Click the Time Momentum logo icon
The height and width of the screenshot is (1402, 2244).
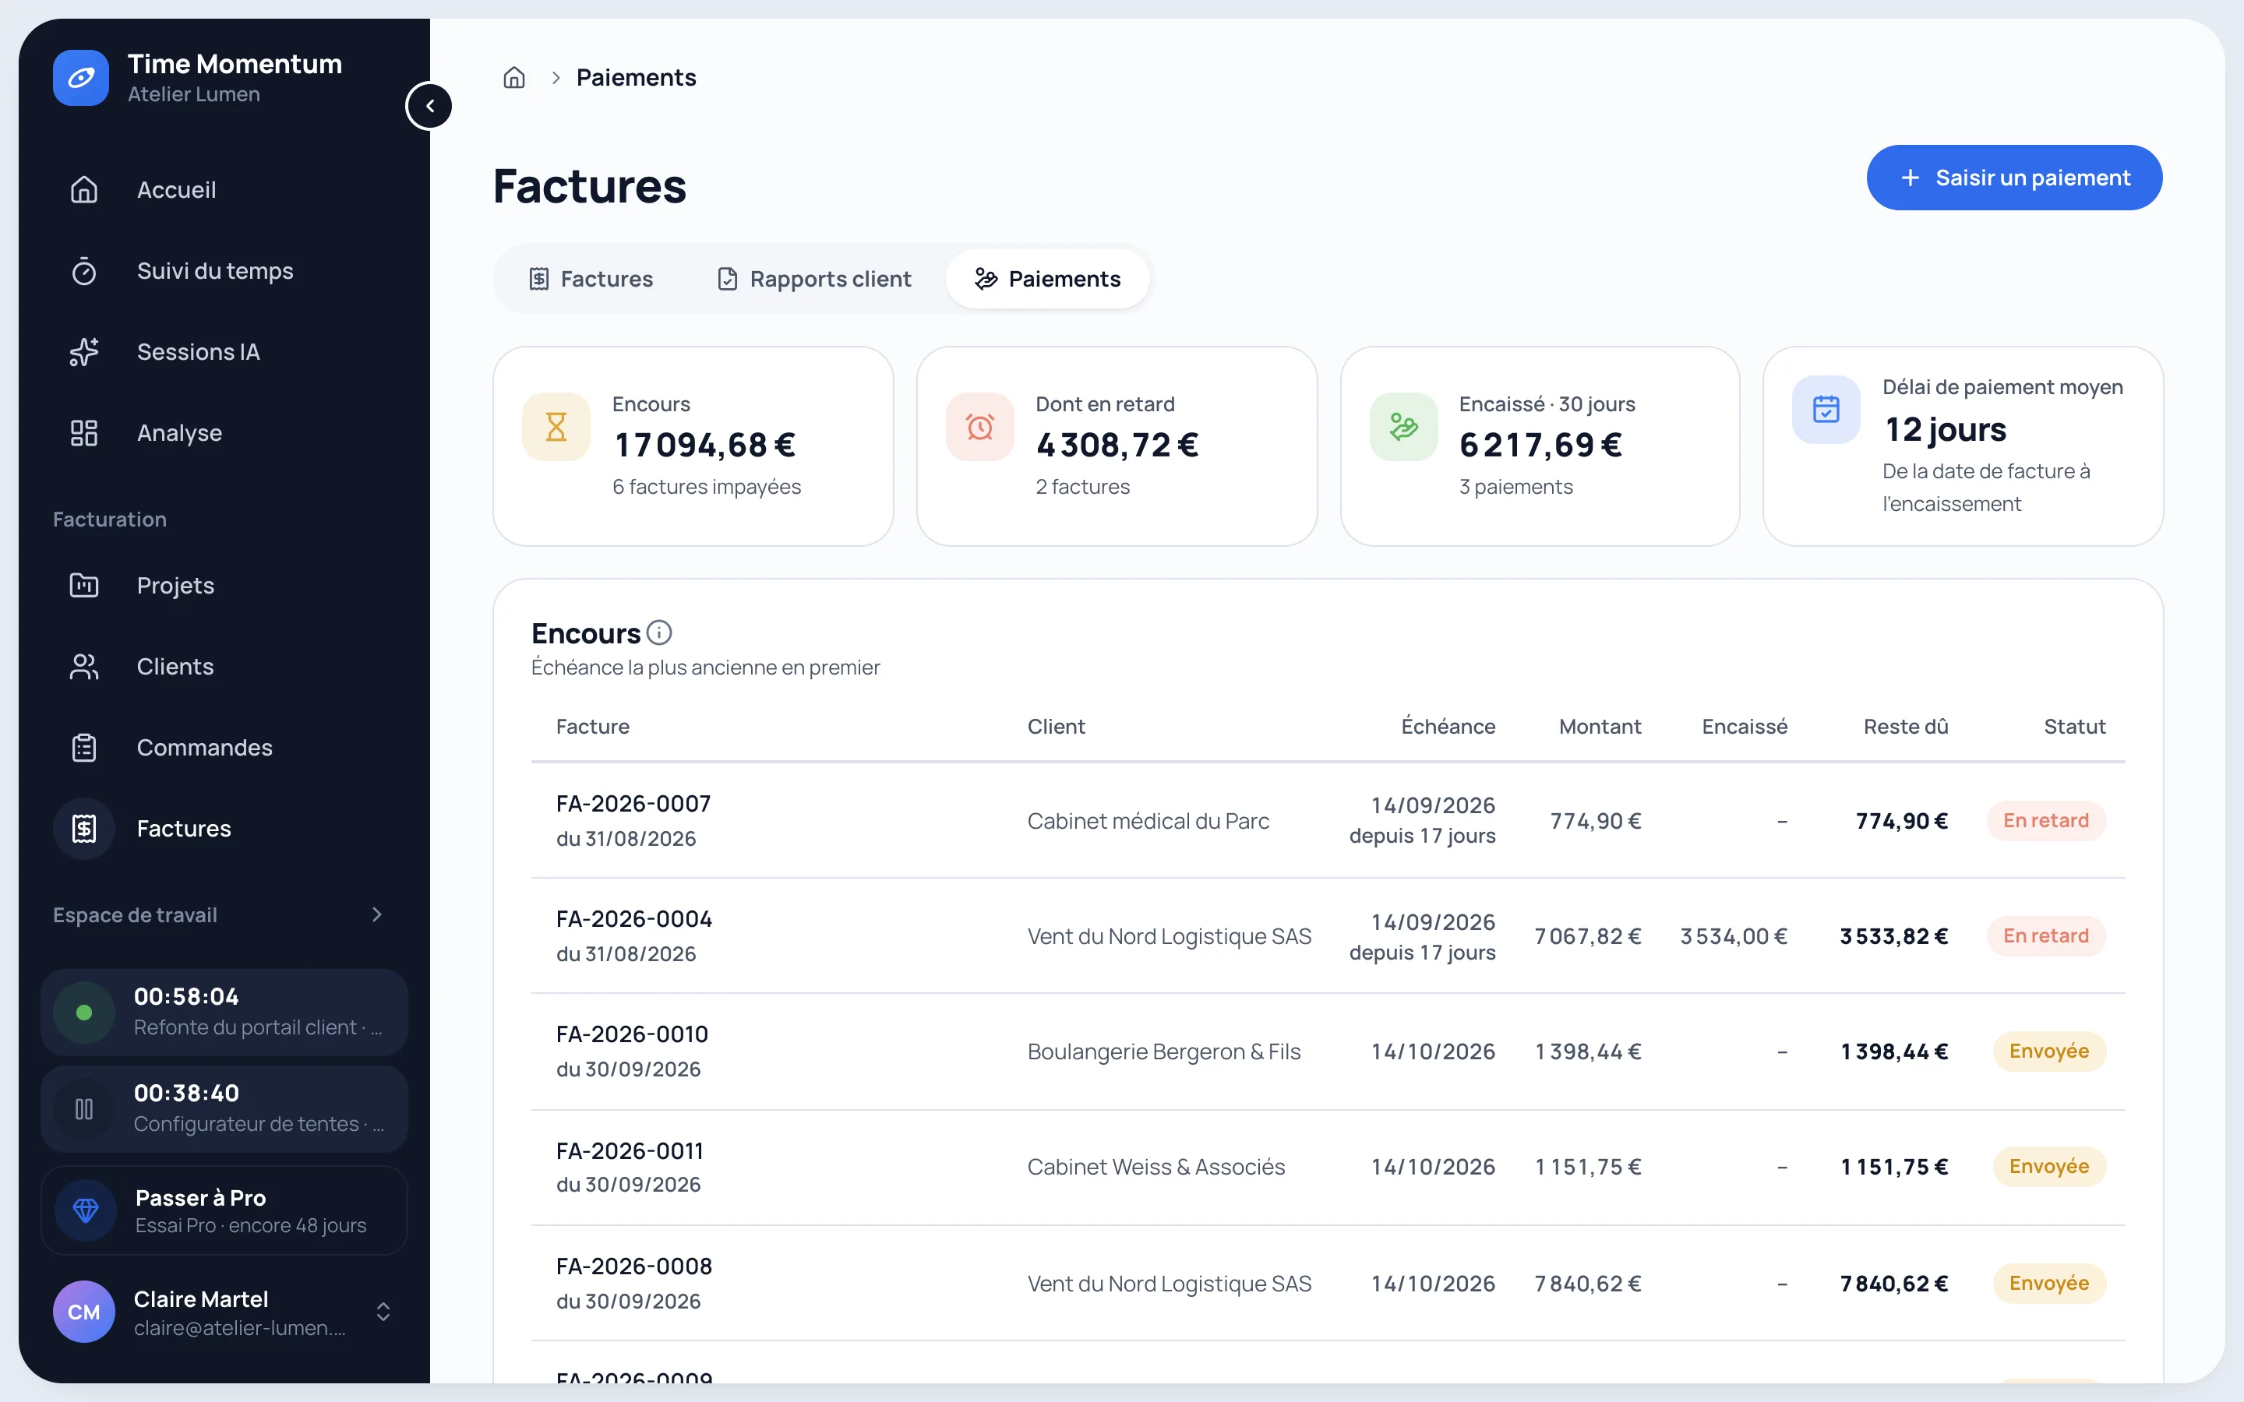click(81, 78)
